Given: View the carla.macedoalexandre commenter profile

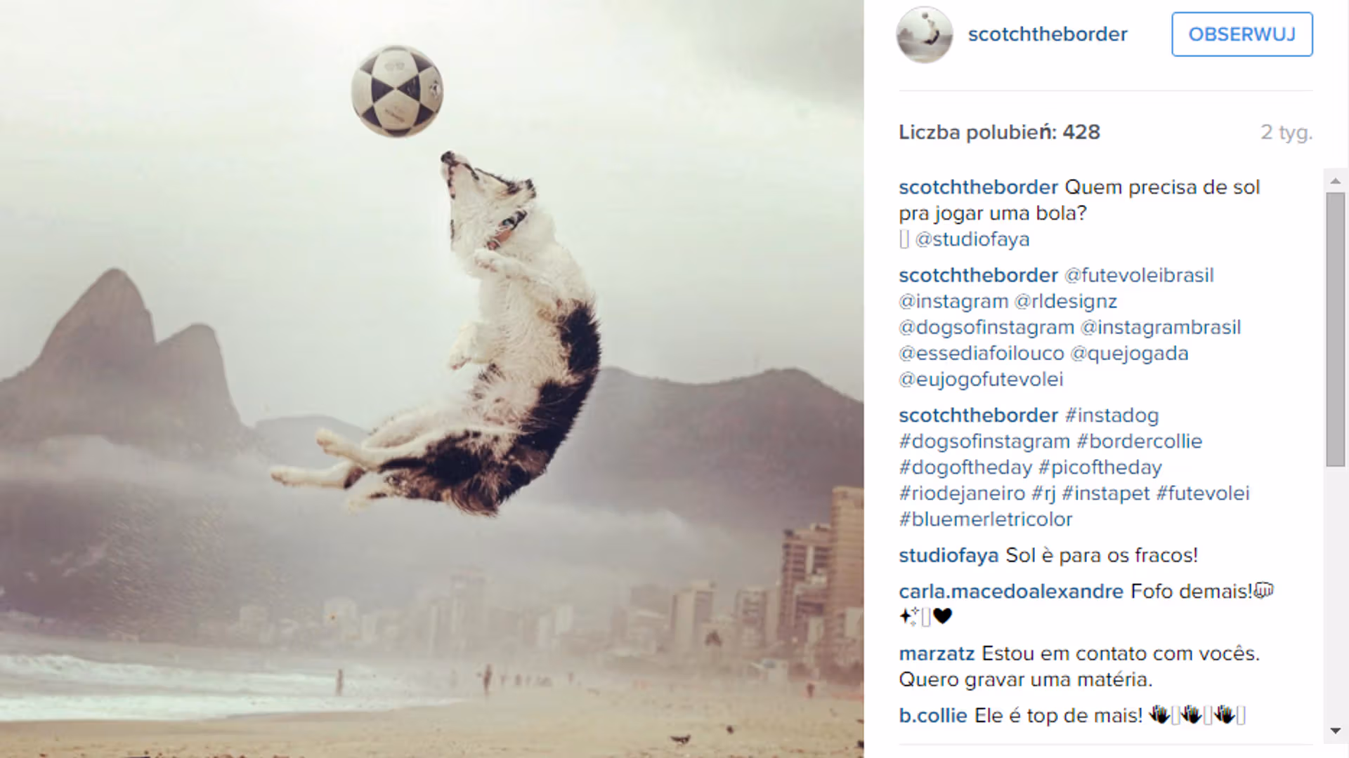Looking at the screenshot, I should point(1011,591).
